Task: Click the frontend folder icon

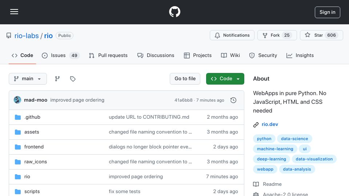Action: coord(18,147)
